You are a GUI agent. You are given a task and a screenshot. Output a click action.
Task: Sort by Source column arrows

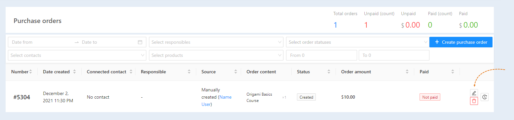[x=236, y=72]
